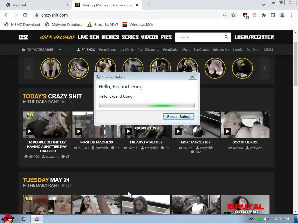
Task: Click LOGIN/REGISTER
Action: (x=254, y=37)
